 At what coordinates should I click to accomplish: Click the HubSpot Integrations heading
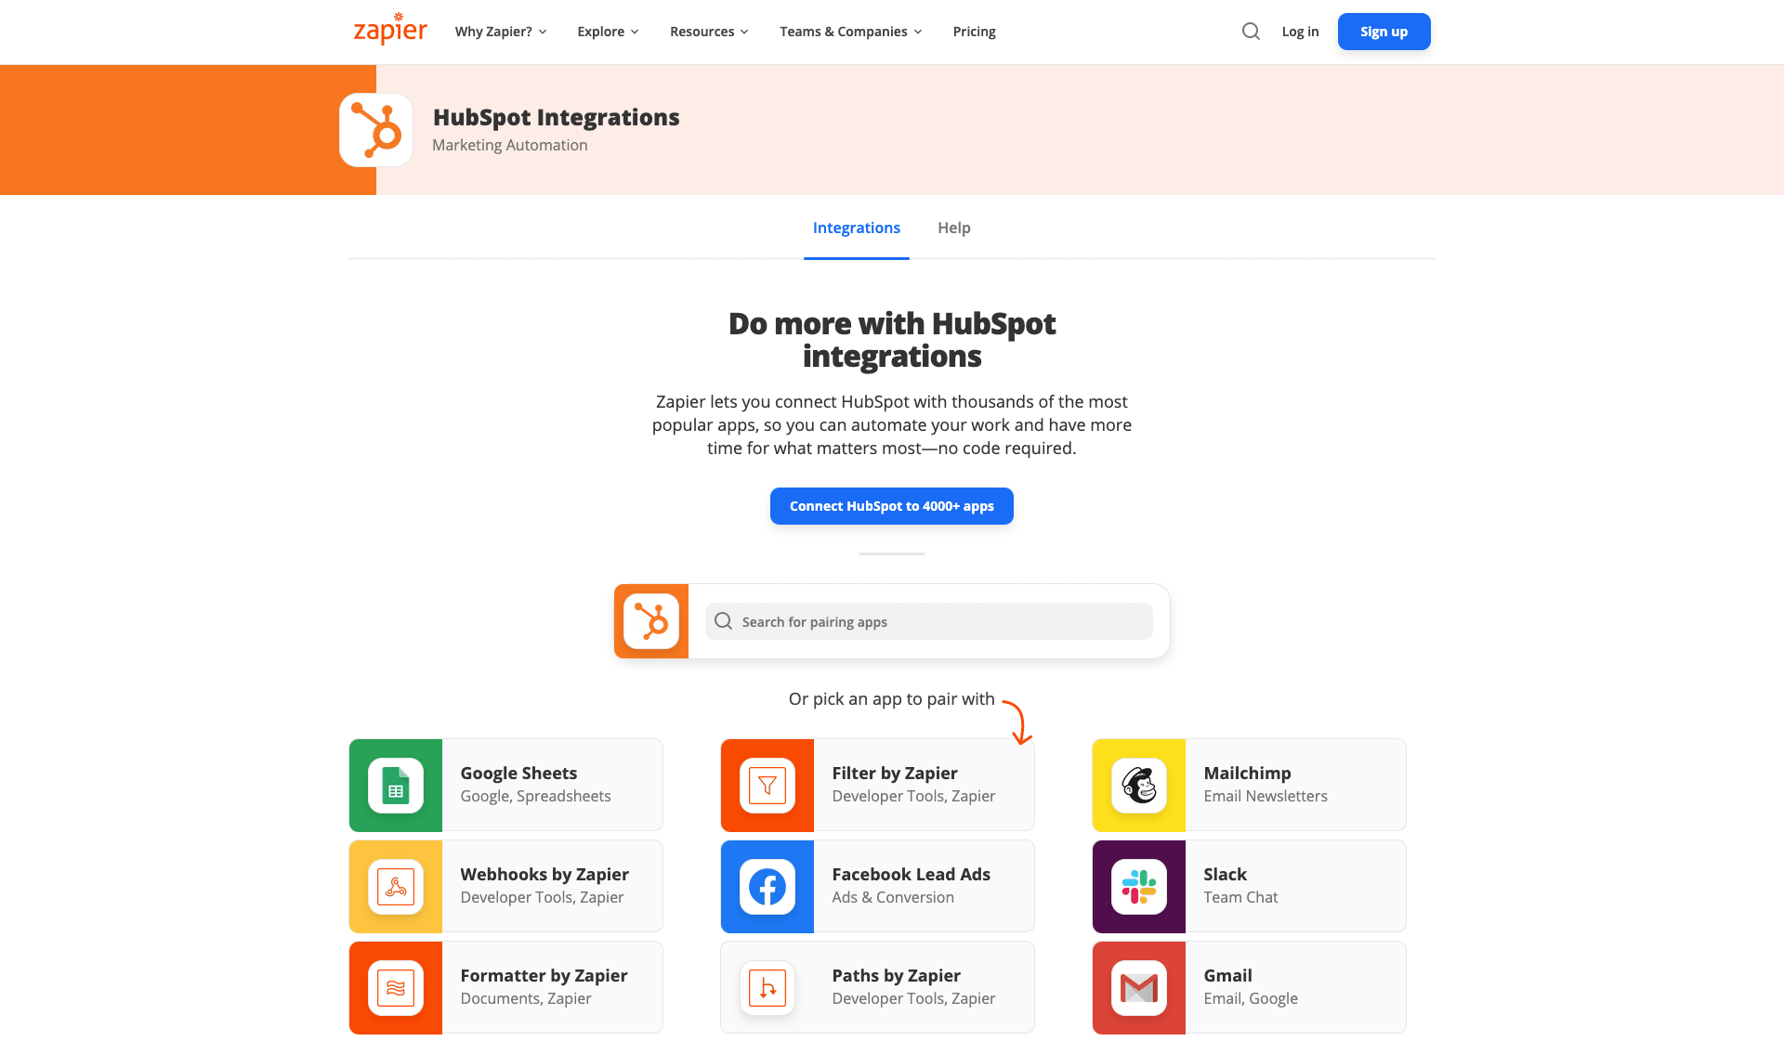(556, 117)
